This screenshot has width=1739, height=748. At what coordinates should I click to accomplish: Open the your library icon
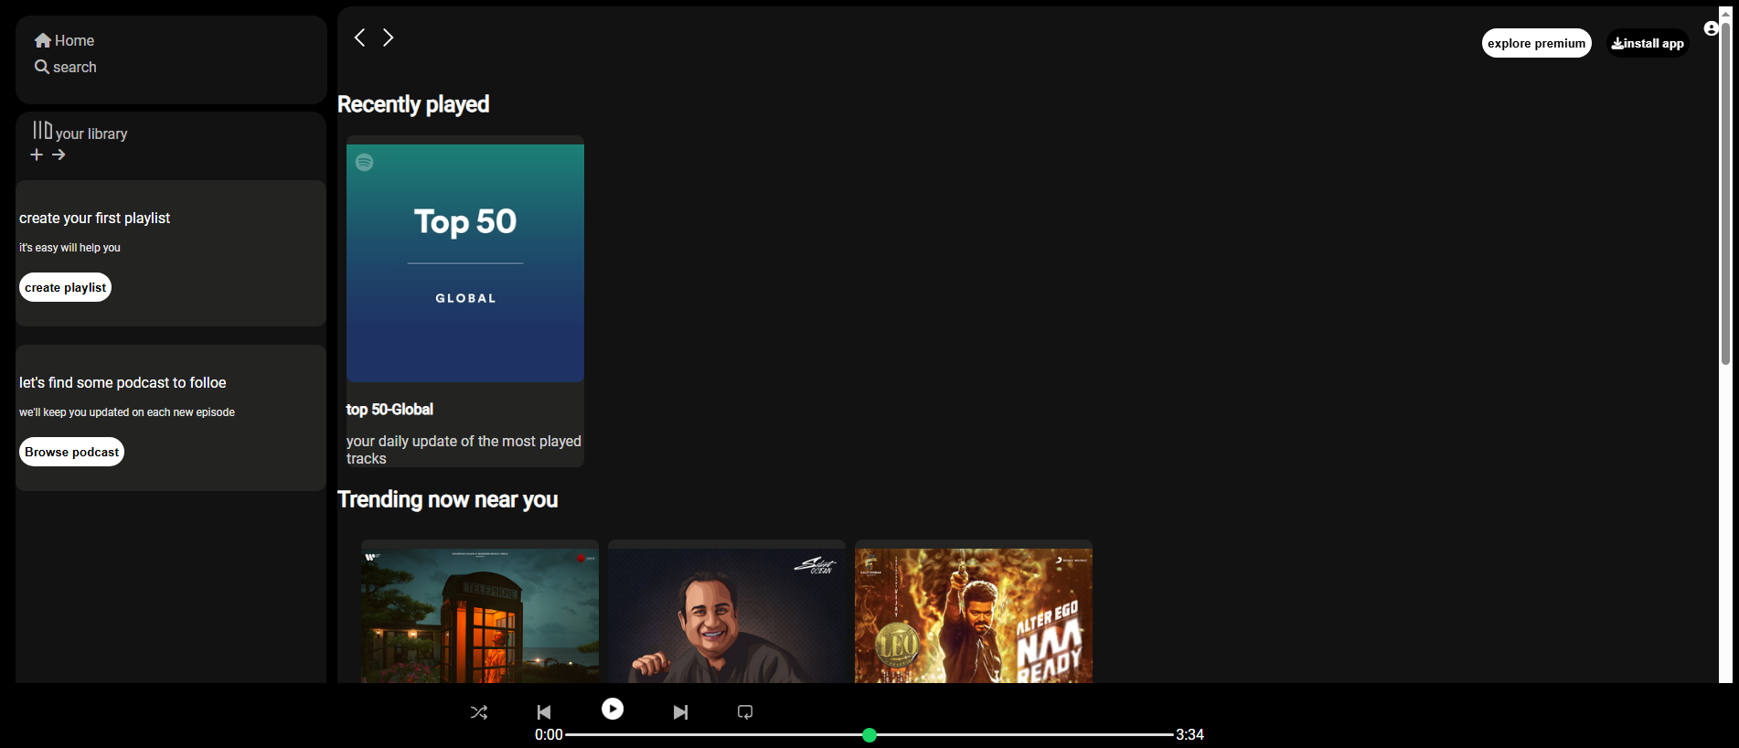click(43, 130)
